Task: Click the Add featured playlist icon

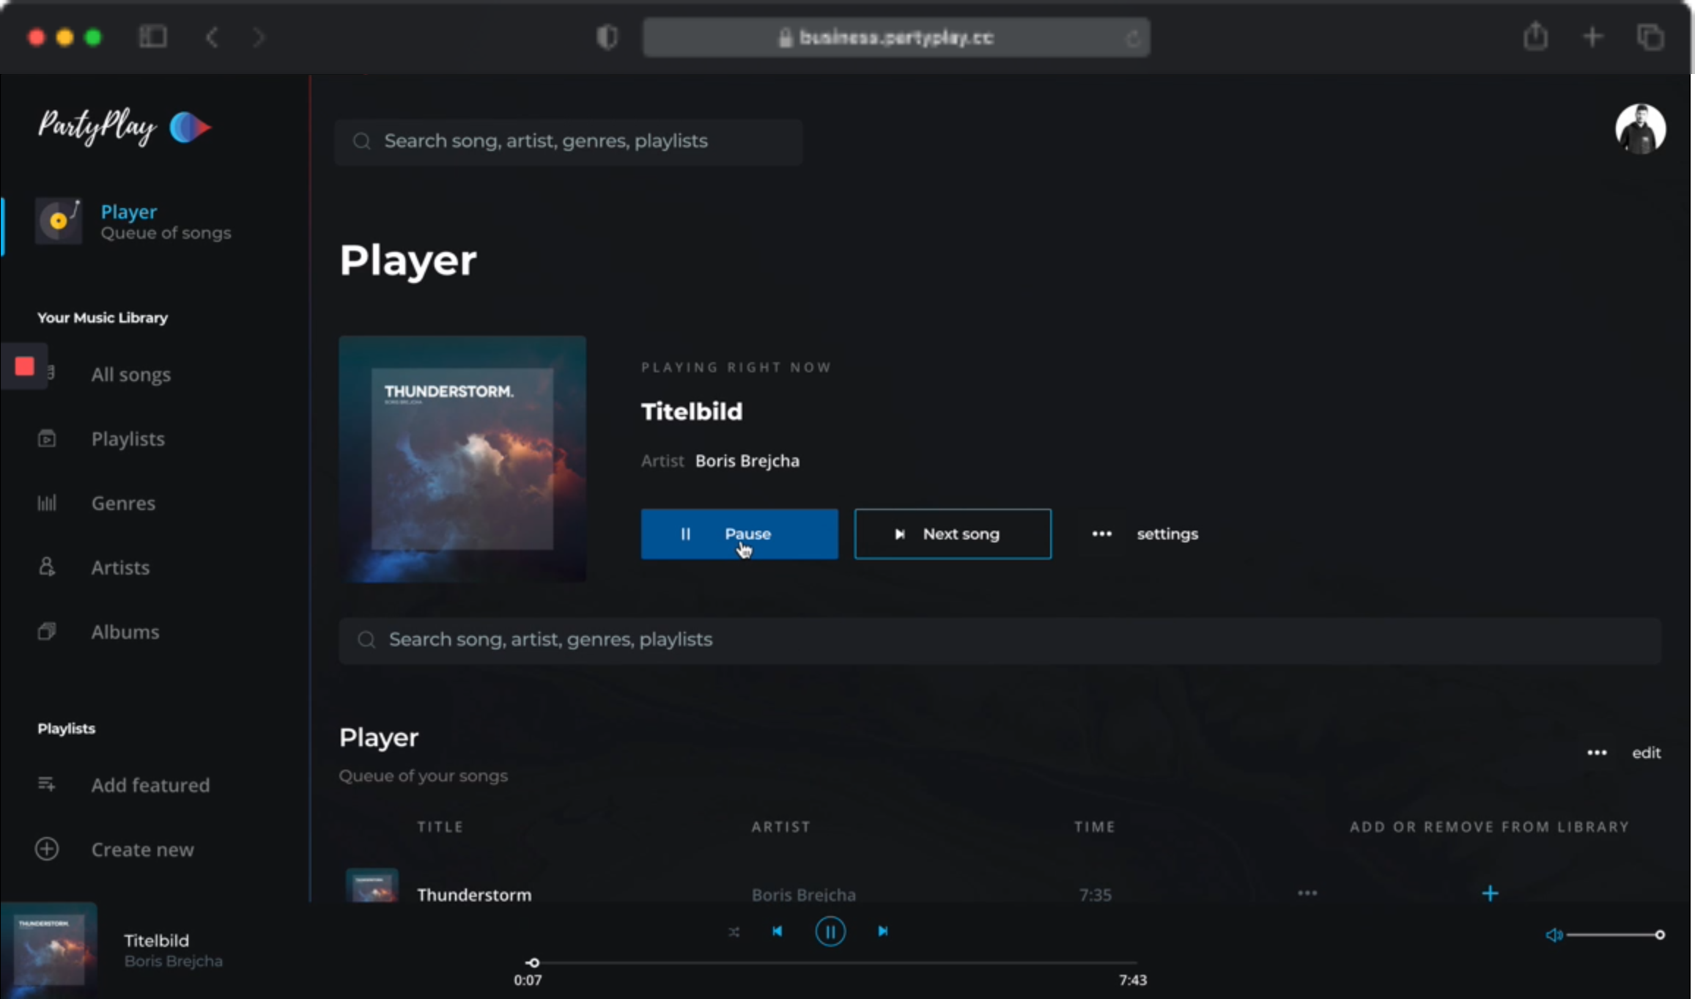Action: [x=46, y=784]
